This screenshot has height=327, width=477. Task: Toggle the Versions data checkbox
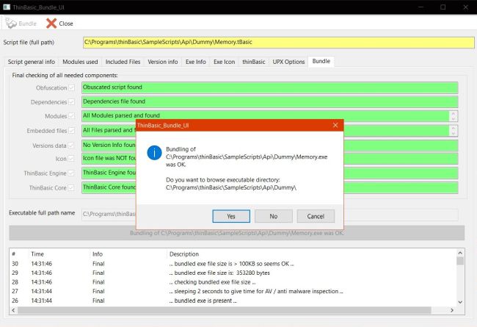pyautogui.click(x=71, y=145)
